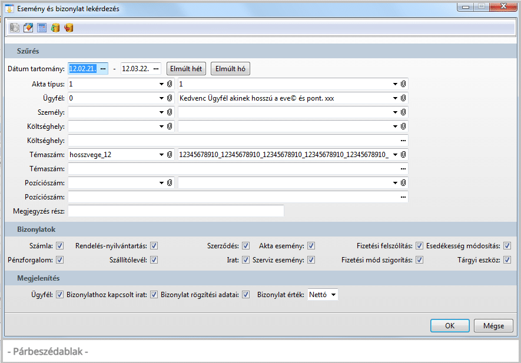Expand the Személy code dropdown
521x363 pixels.
[161, 112]
